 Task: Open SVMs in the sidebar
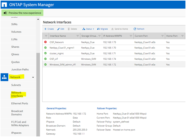pos(14,24)
